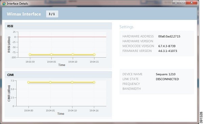Screen dimensions: 203x124
Task: Click firmware version value 4.6.3.1-41073
Action: pos(167,51)
